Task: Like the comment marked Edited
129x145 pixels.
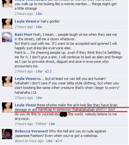Action: click(x=52, y=124)
